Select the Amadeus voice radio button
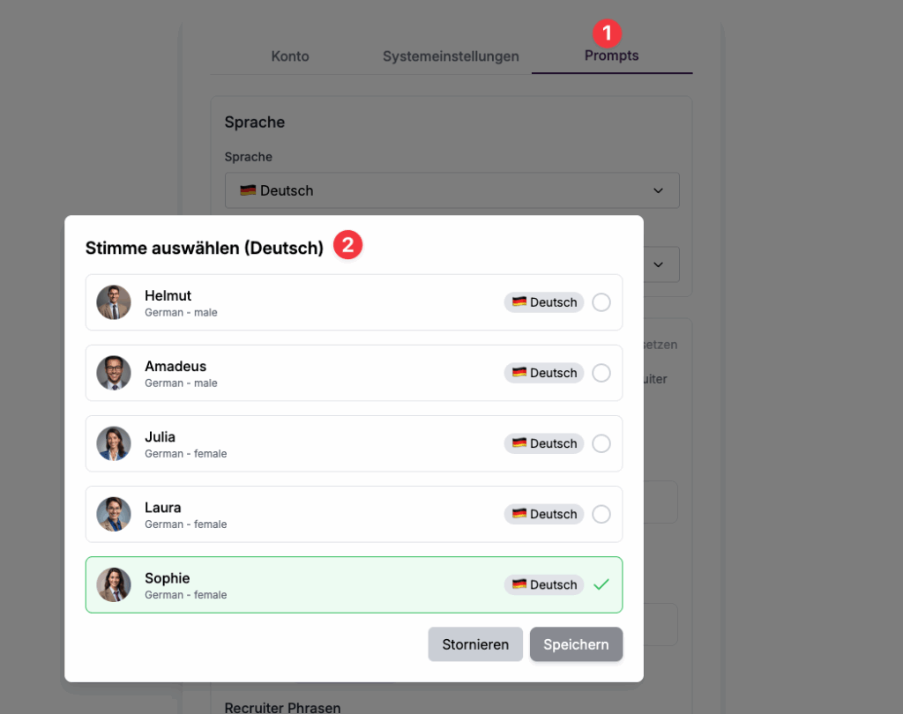The width and height of the screenshot is (903, 714). point(601,373)
